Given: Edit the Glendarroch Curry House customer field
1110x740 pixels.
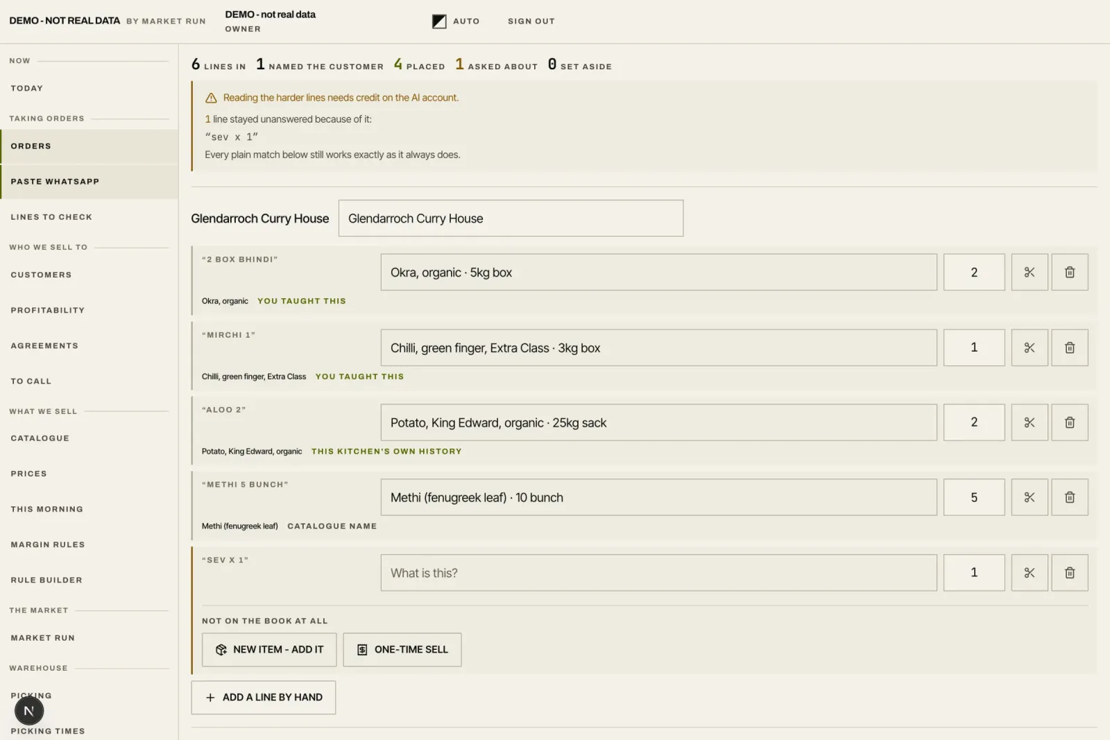Looking at the screenshot, I should pyautogui.click(x=511, y=218).
